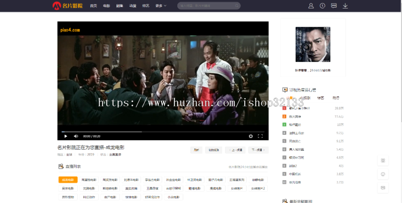
Task: Click the 直播列表 camera icon
Action: [61, 166]
